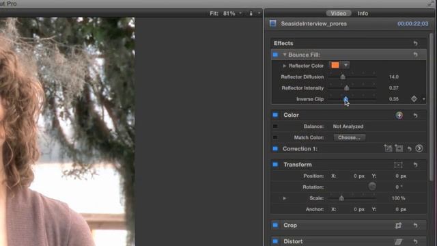The height and width of the screenshot is (246, 437).
Task: Reset the Transform section
Action: pos(415,165)
